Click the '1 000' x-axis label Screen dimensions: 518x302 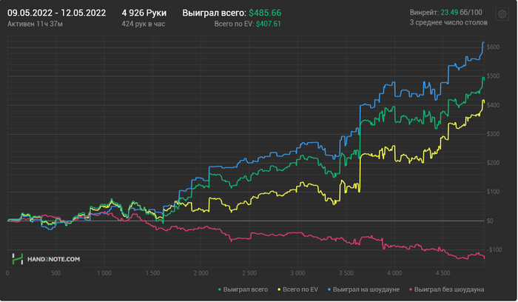point(104,273)
